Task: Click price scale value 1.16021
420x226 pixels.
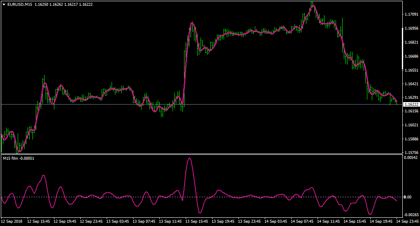Action: point(412,125)
